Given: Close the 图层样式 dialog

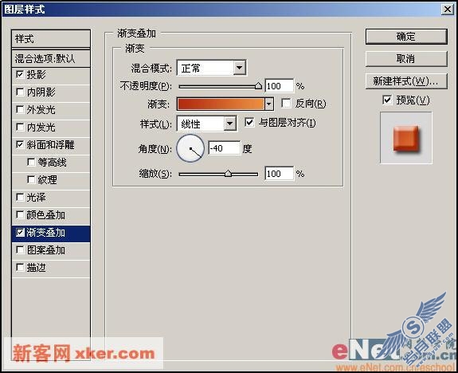Looking at the screenshot, I should tap(447, 9).
